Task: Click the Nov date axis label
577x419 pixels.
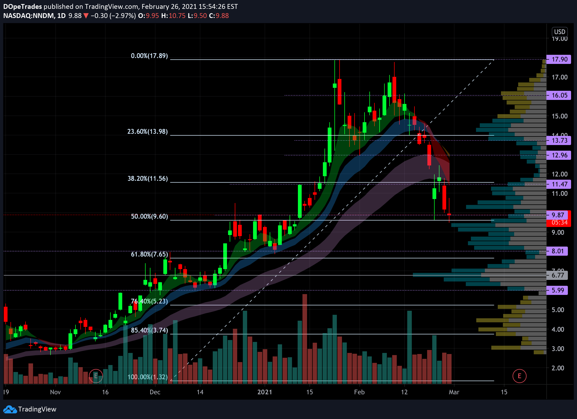Action: pos(55,392)
